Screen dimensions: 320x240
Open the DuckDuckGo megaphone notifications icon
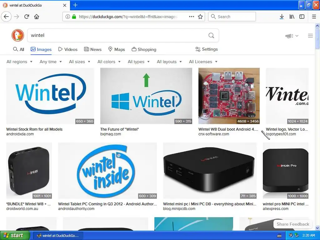289,36
